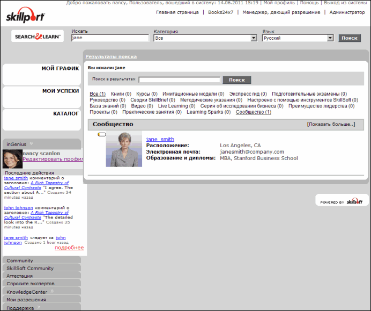
Task: Expand the Поддержка menu arrow
Action: [39, 307]
